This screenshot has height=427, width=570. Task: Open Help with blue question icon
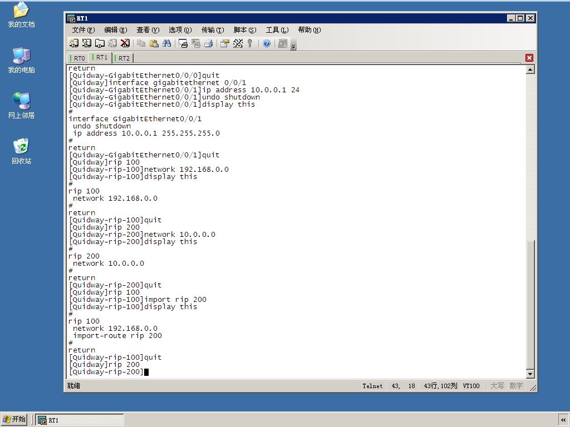pyautogui.click(x=267, y=43)
